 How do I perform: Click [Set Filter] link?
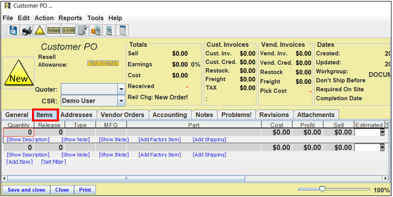pos(53,162)
